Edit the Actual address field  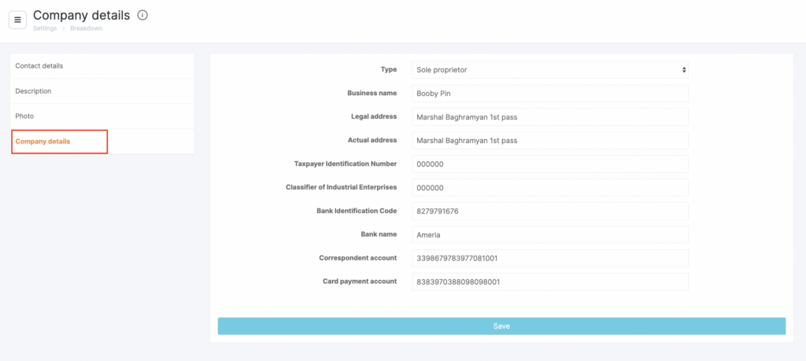[x=550, y=141]
